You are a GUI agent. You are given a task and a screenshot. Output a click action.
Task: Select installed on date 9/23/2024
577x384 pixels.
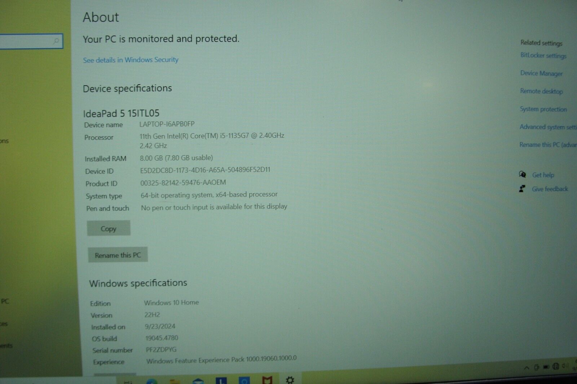160,326
